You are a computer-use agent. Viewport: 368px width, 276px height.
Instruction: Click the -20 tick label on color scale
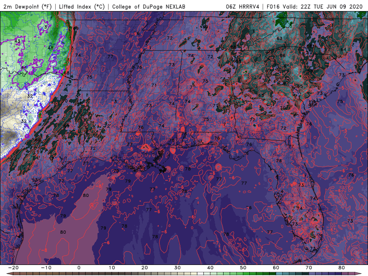(13, 268)
